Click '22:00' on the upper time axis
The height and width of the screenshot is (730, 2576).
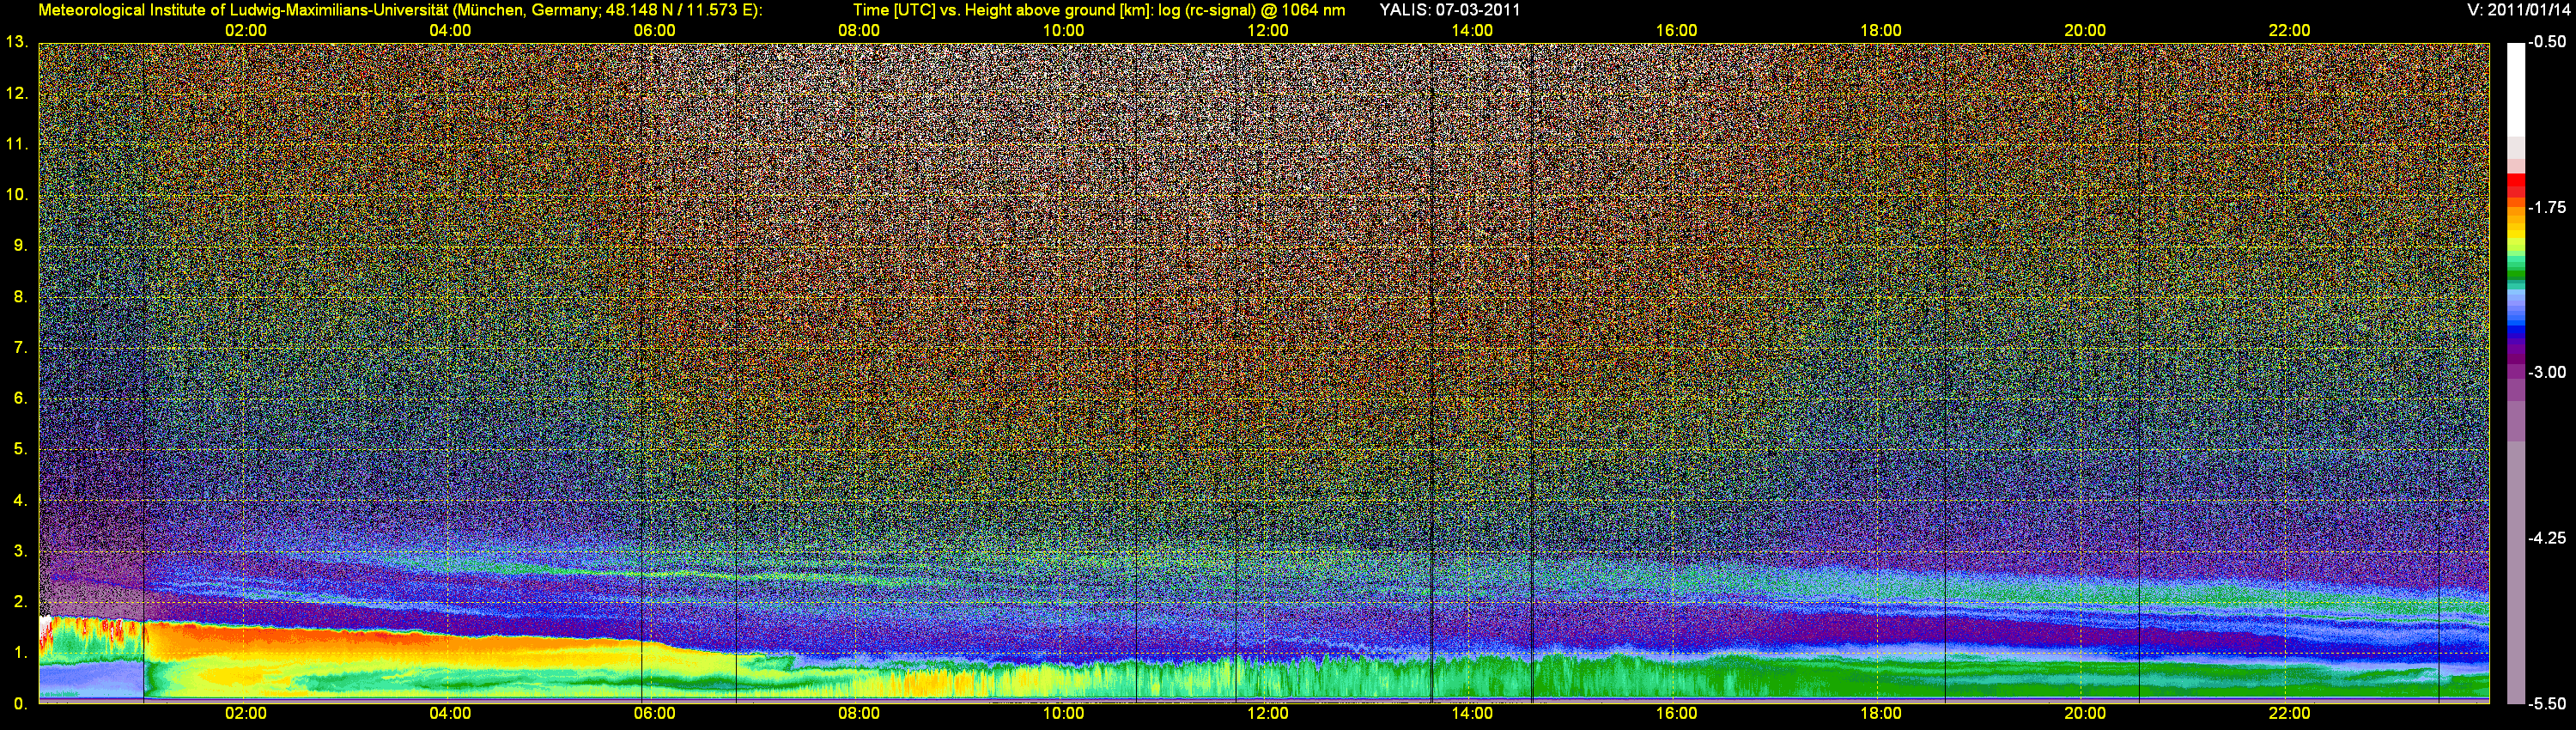[2289, 30]
